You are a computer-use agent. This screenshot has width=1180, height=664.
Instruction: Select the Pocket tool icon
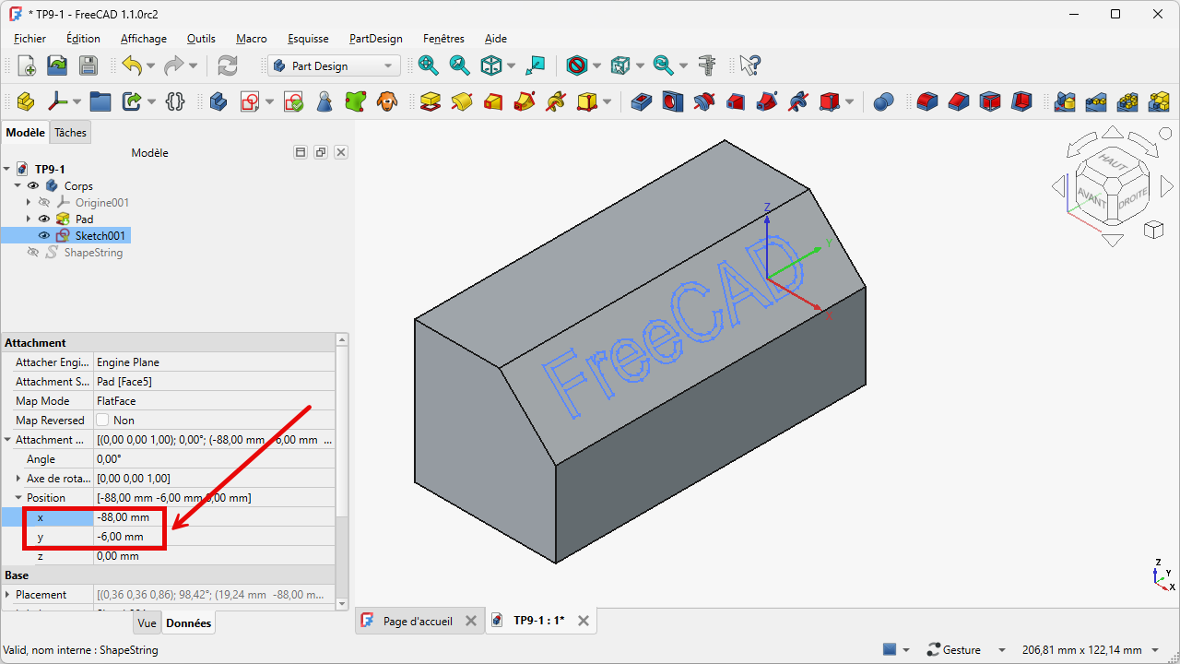[642, 101]
